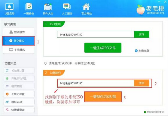
Task: Click the green up-arrow beside 升级启动U盘
Action: click(x=7, y=78)
